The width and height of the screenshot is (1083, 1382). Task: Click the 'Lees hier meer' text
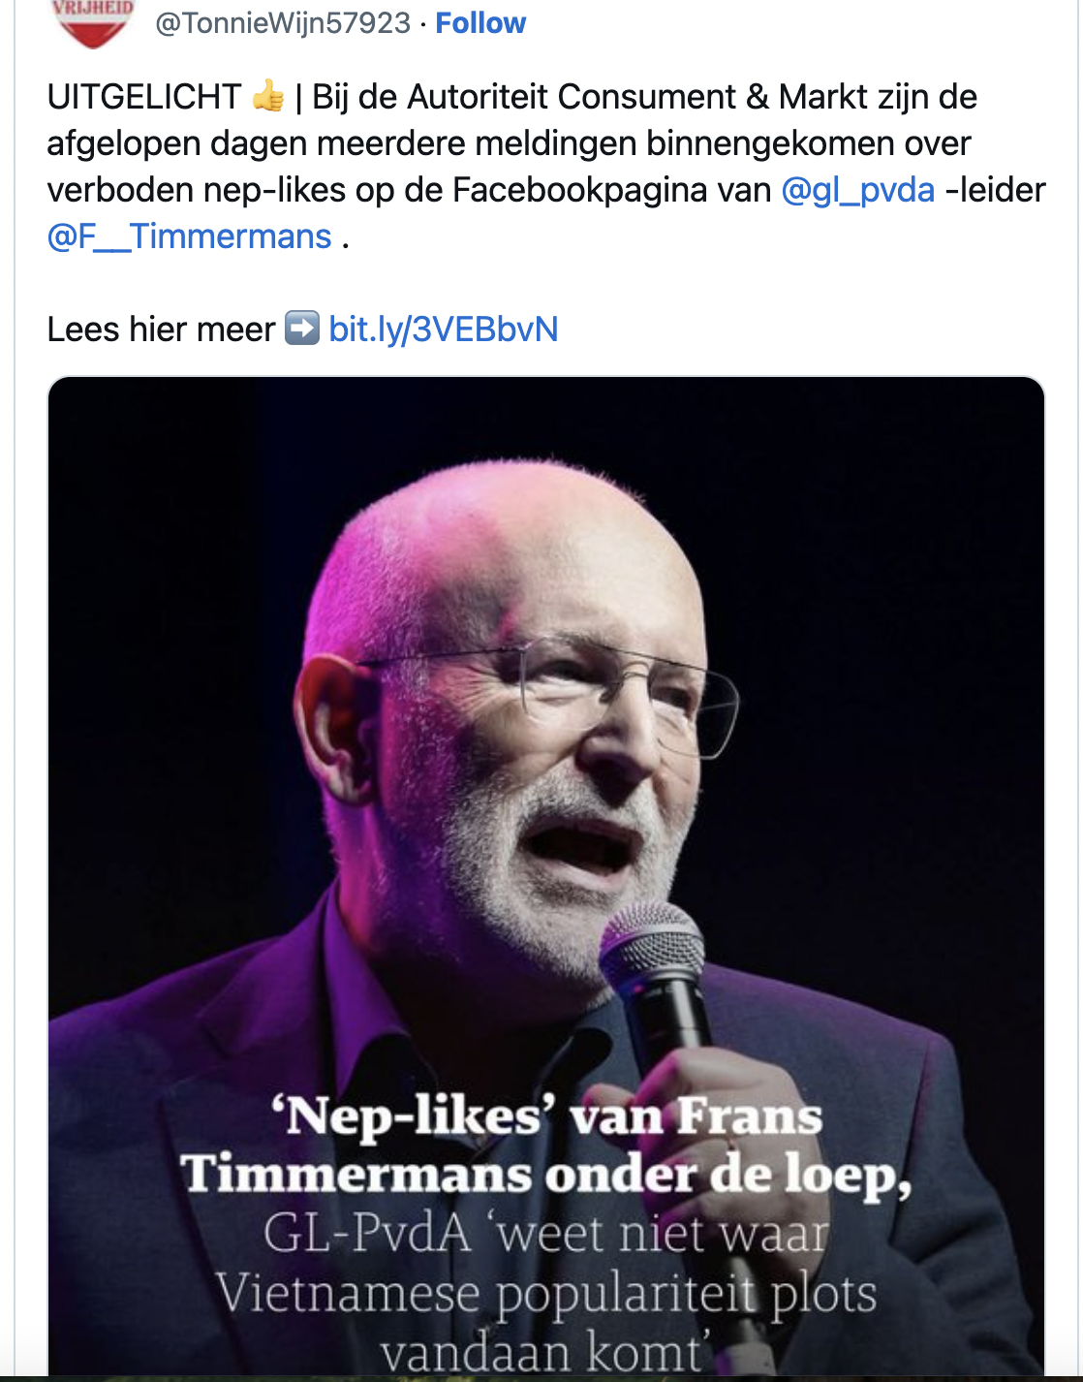161,330
